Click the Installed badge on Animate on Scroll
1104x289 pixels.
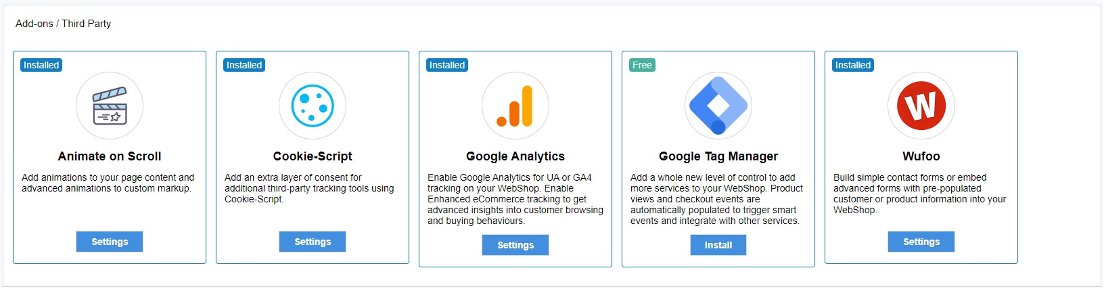(41, 65)
